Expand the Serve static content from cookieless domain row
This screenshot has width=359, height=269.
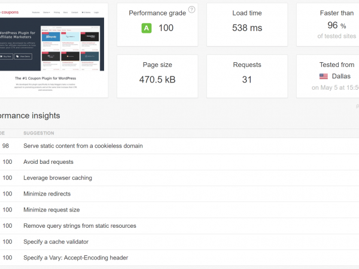83,146
